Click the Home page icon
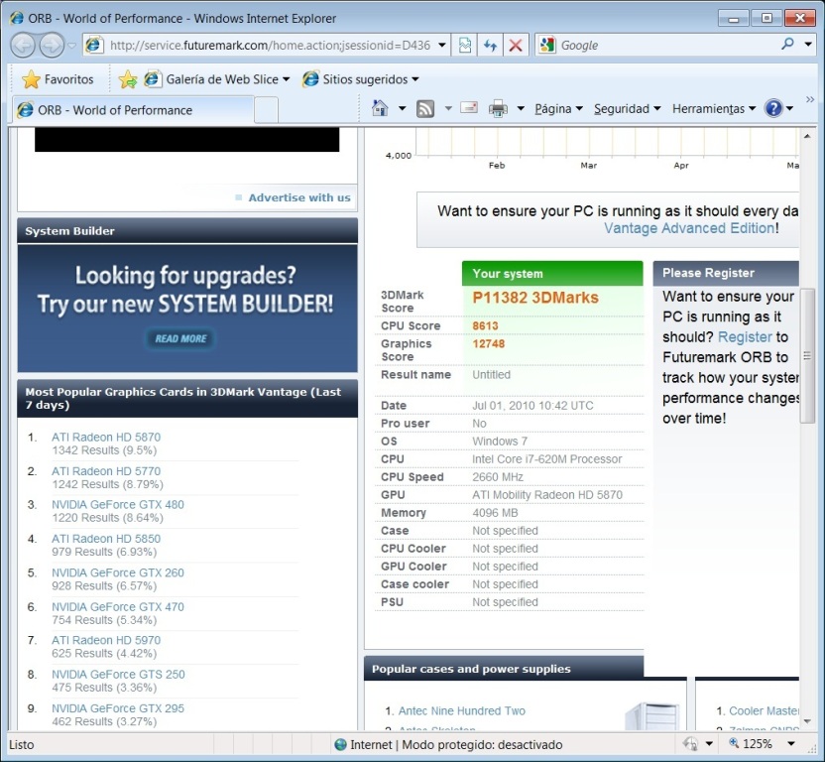 [380, 108]
